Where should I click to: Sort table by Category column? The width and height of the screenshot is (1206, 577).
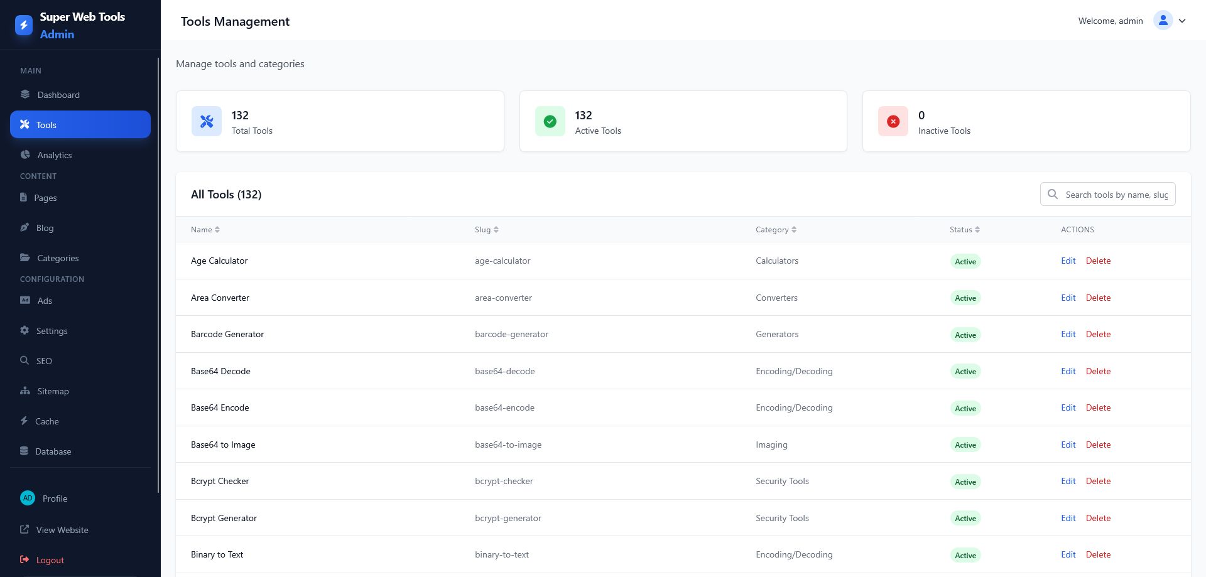776,230
